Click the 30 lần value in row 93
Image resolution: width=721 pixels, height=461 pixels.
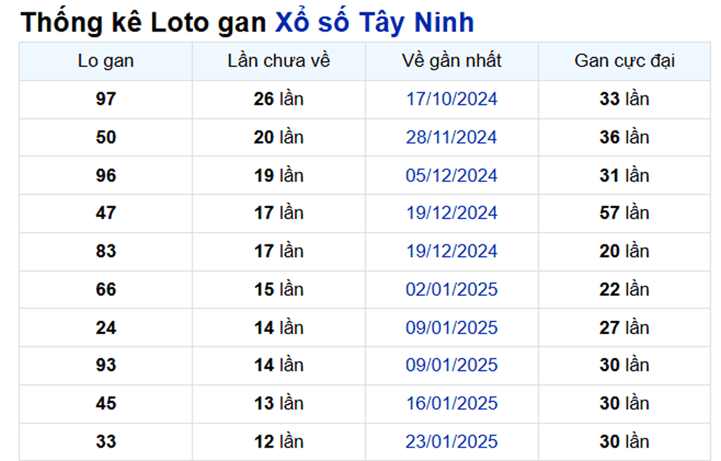(x=625, y=365)
